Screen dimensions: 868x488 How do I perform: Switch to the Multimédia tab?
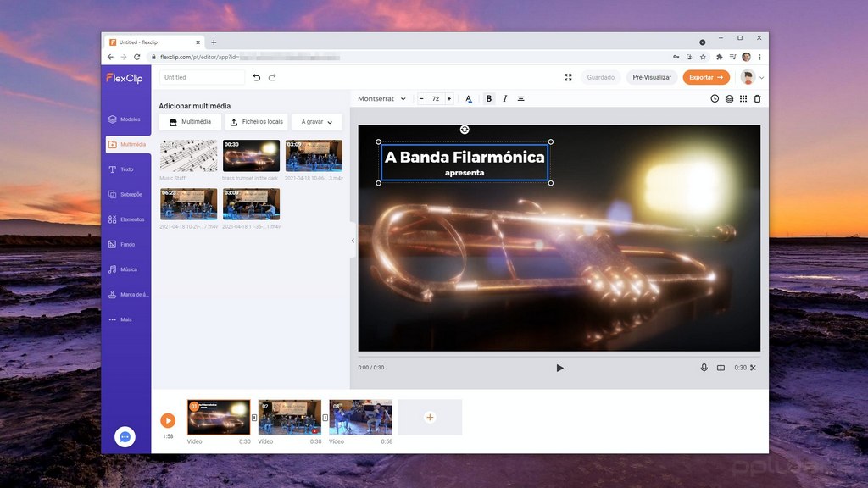(x=189, y=121)
